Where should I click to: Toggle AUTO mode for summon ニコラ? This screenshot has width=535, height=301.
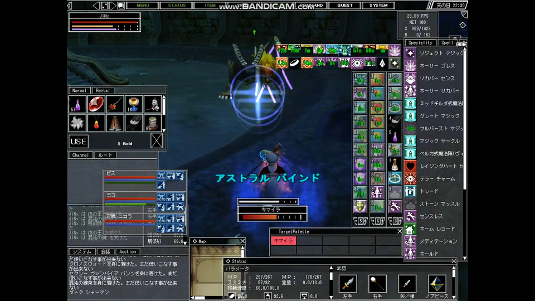[x=161, y=219]
